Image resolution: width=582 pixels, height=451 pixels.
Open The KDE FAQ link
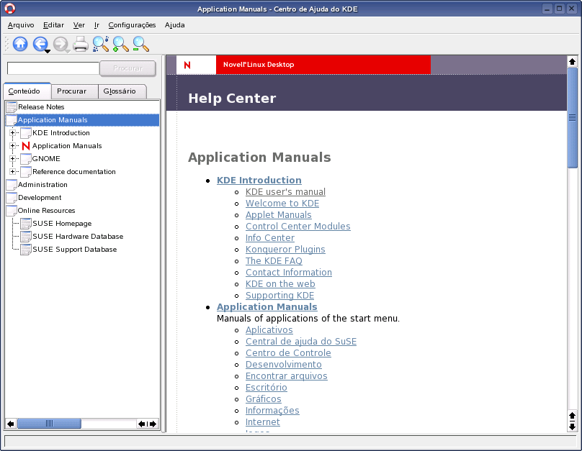click(274, 261)
